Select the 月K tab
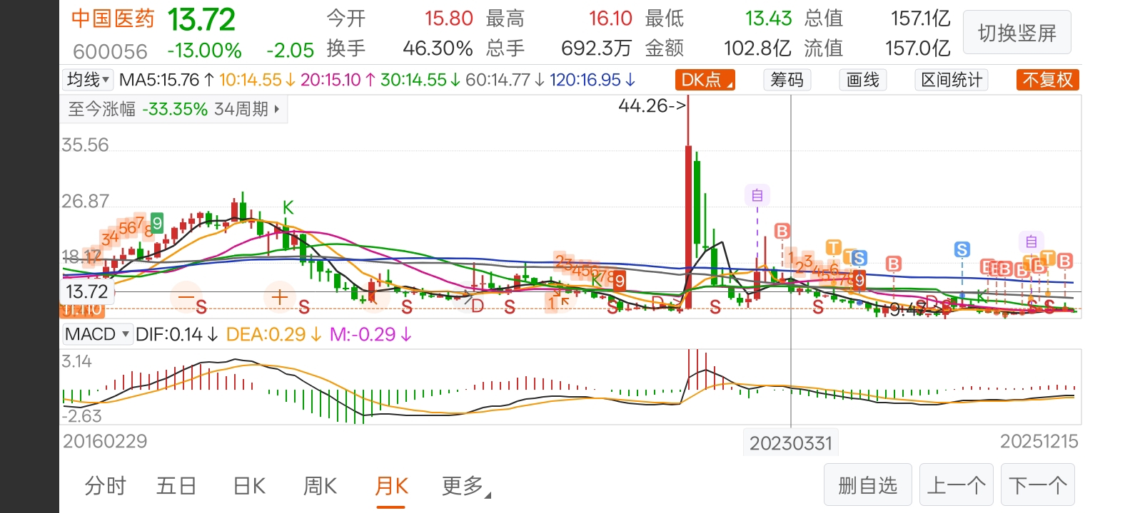Screen dimensions: 1145x513 [391, 486]
